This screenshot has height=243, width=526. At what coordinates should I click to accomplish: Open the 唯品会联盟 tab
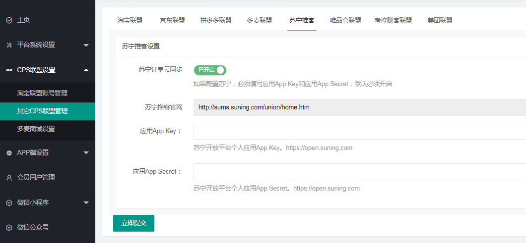click(345, 20)
